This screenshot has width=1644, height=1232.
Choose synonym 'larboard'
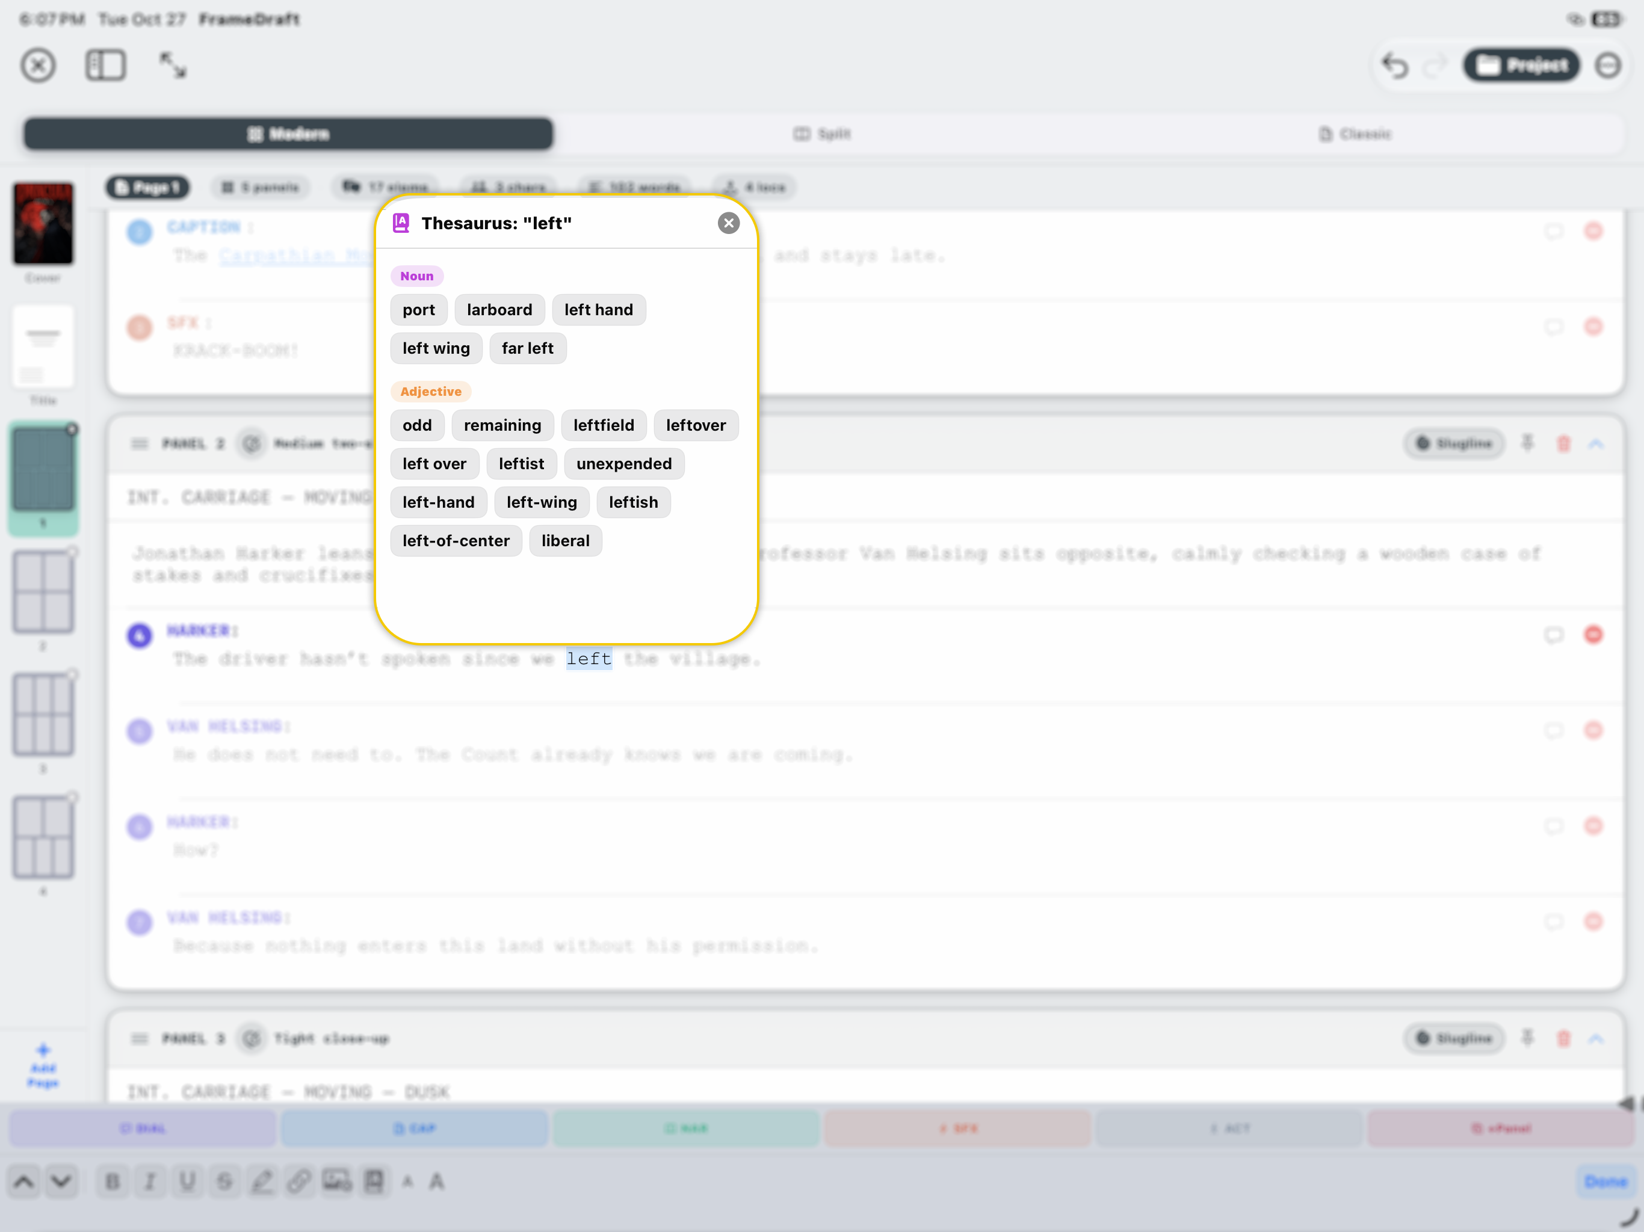coord(499,310)
